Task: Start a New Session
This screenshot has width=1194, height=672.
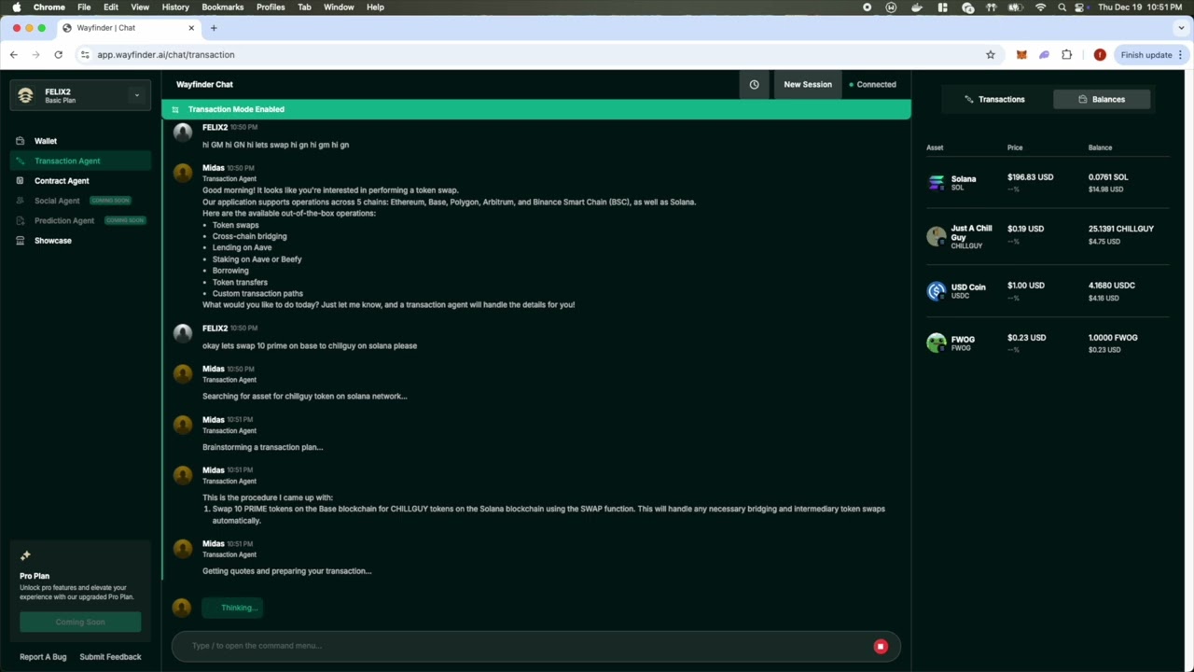Action: (808, 84)
